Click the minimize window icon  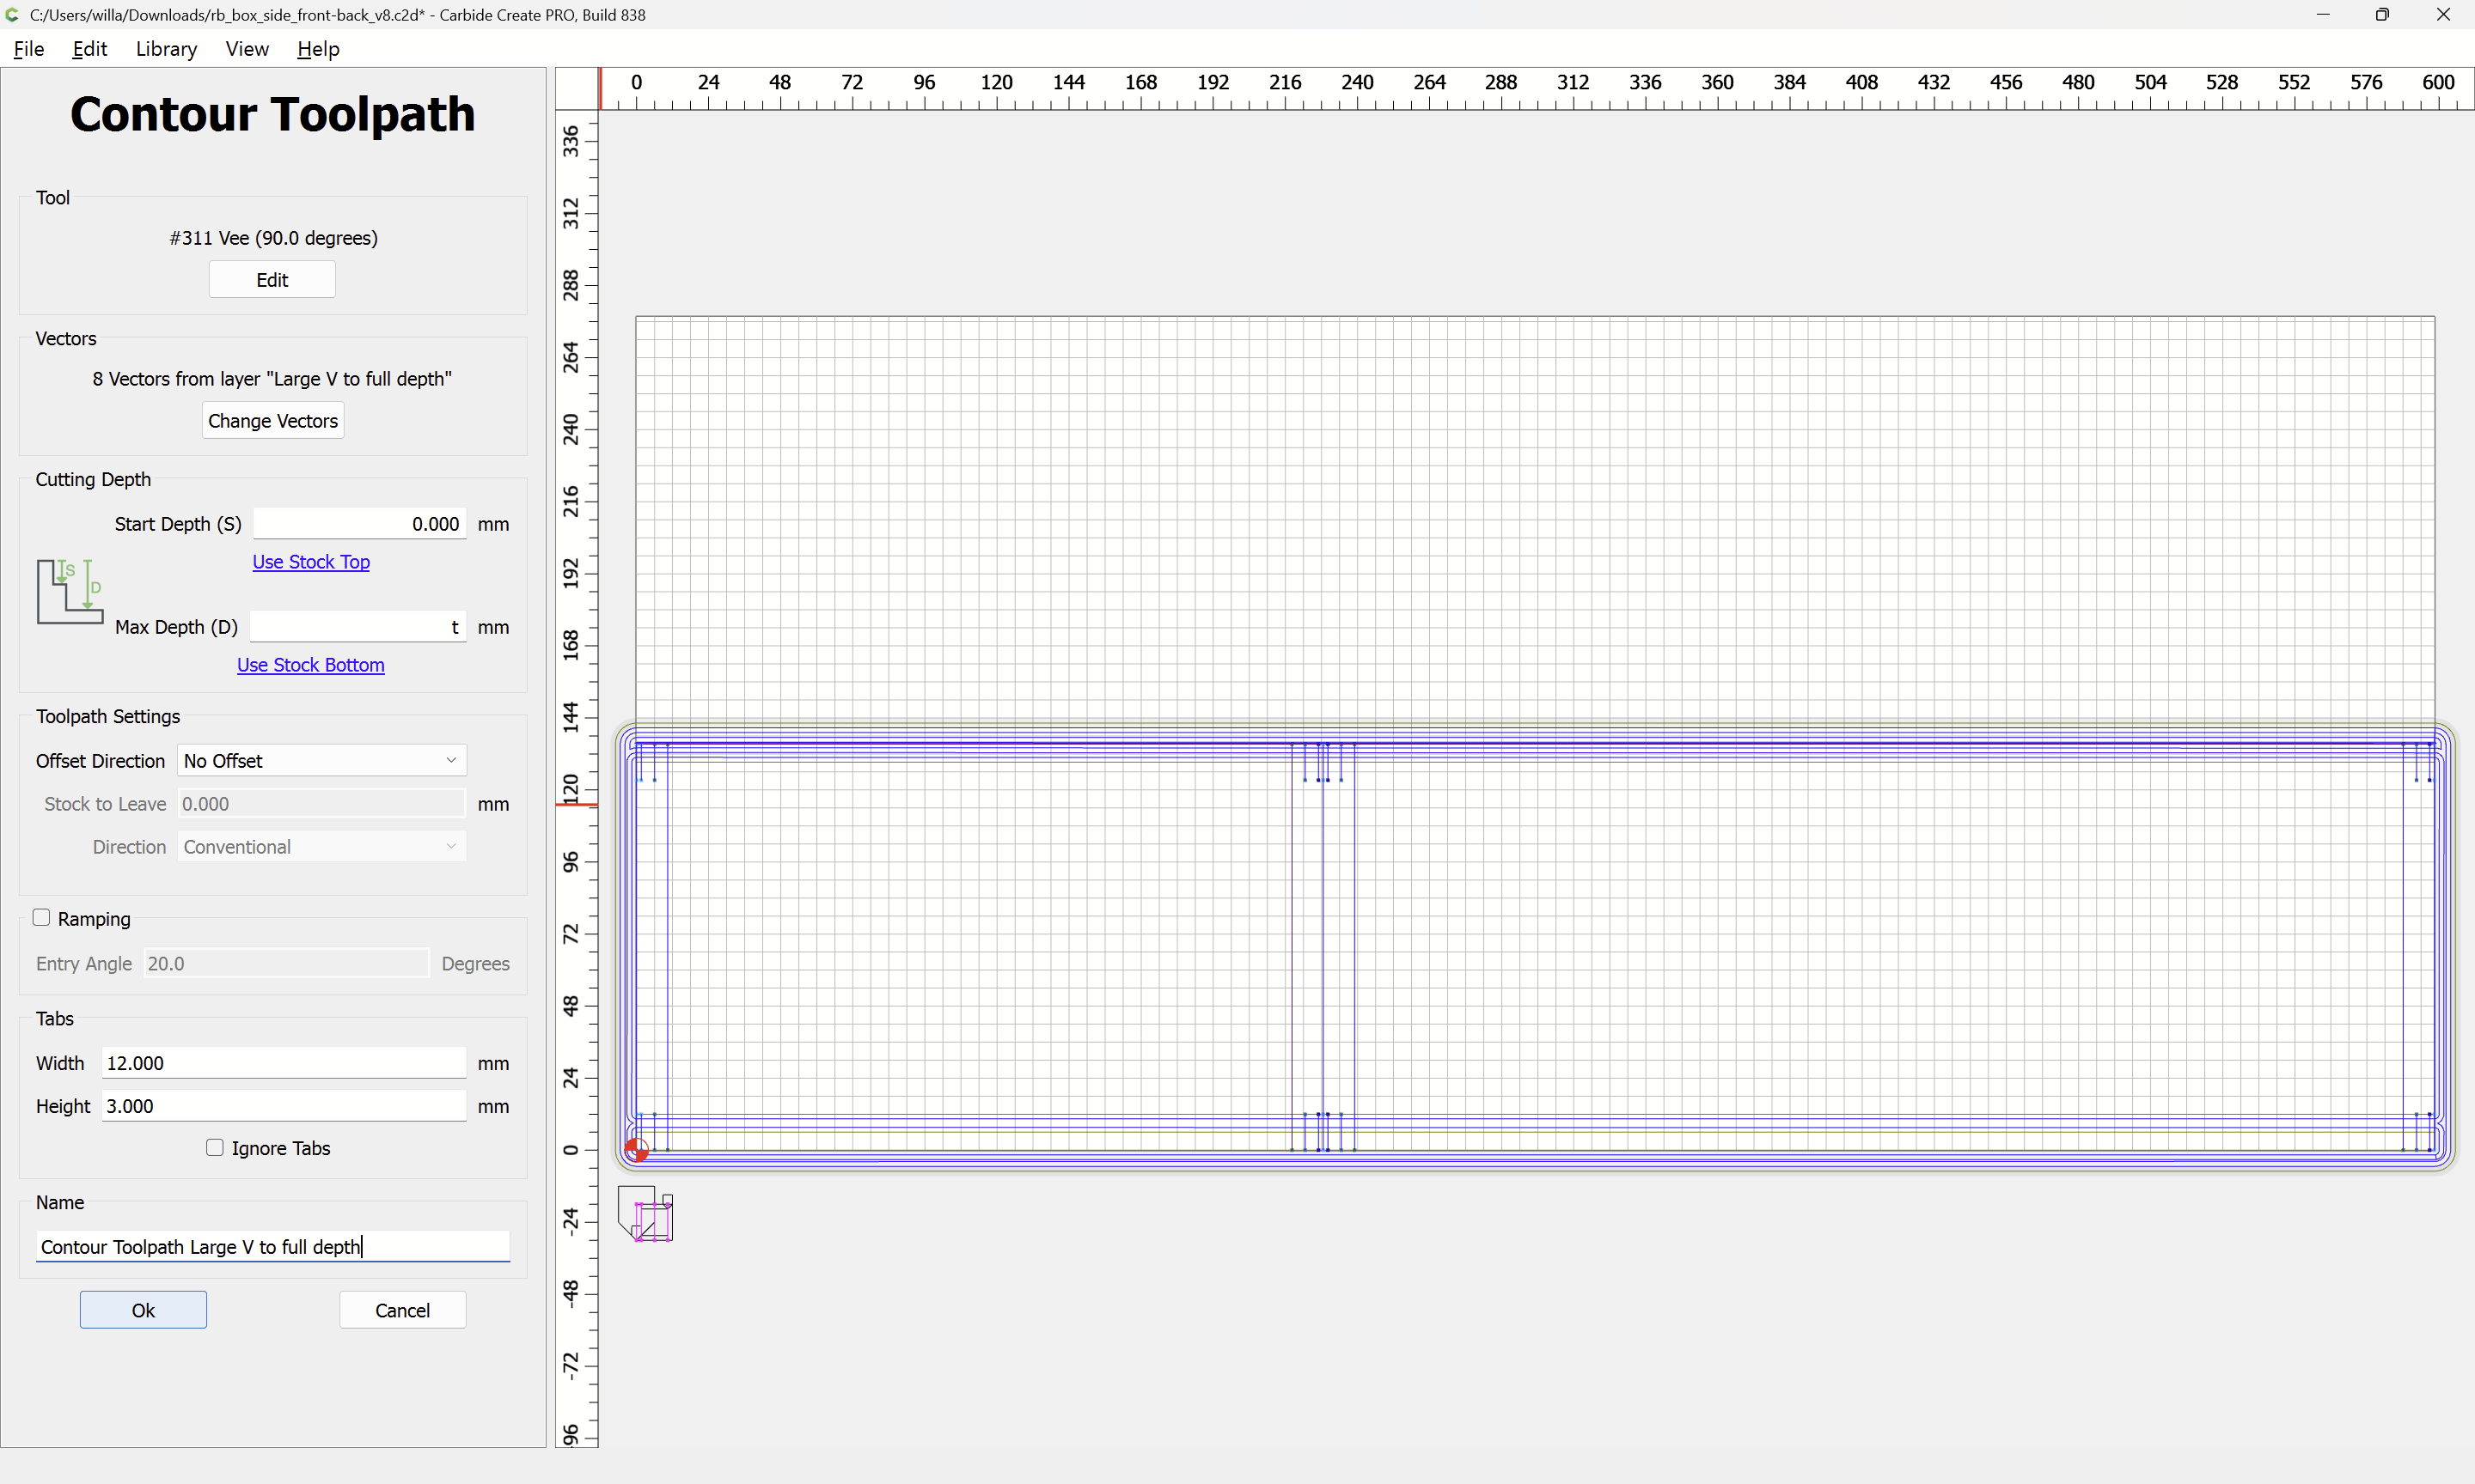[x=2323, y=15]
